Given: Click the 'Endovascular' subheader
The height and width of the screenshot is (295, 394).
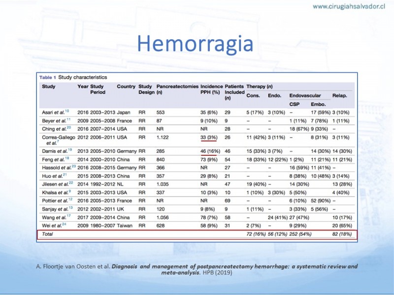Looking at the screenshot, I should tap(305, 95).
